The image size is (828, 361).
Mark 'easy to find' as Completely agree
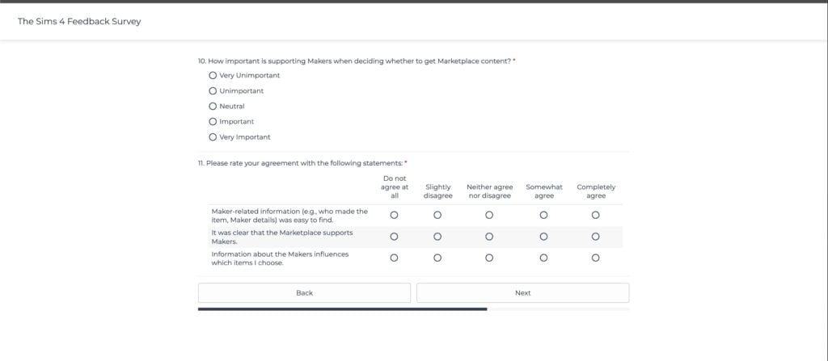click(596, 215)
